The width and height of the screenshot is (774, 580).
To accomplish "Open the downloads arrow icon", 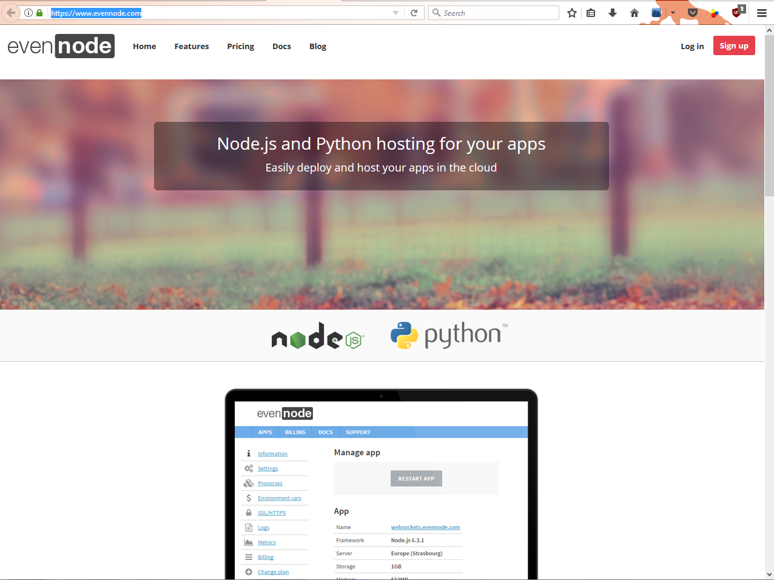I will click(613, 13).
